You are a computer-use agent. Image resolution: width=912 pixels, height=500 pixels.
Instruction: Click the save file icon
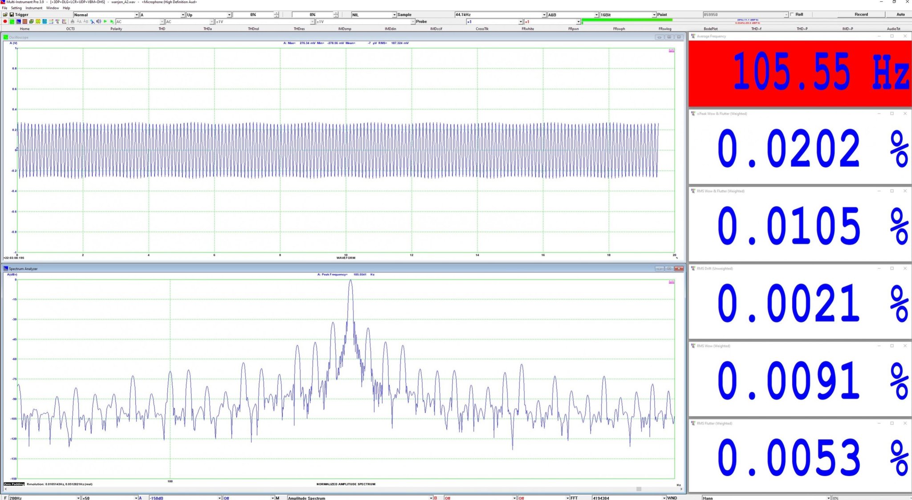click(x=12, y=15)
